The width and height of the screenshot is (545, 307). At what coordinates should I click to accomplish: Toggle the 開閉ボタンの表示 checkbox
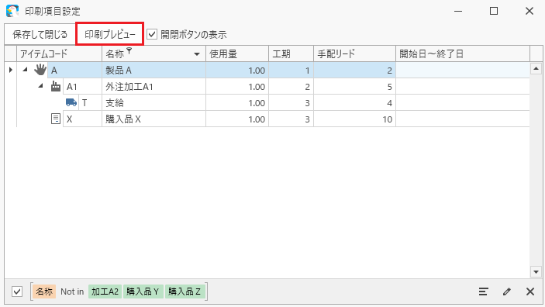pyautogui.click(x=152, y=34)
